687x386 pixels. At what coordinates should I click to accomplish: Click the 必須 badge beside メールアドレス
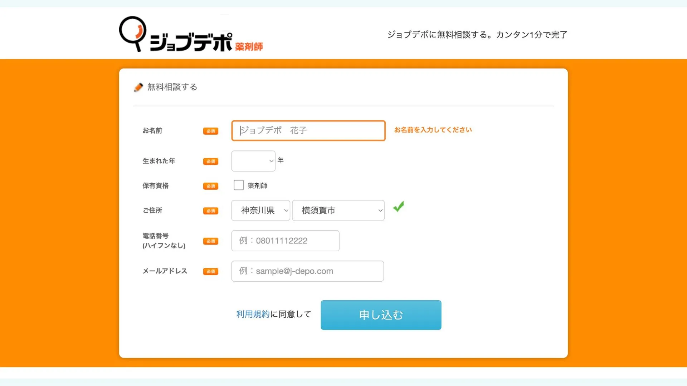click(x=211, y=272)
